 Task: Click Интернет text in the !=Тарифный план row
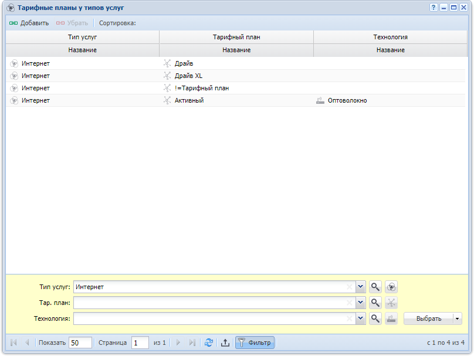[36, 88]
